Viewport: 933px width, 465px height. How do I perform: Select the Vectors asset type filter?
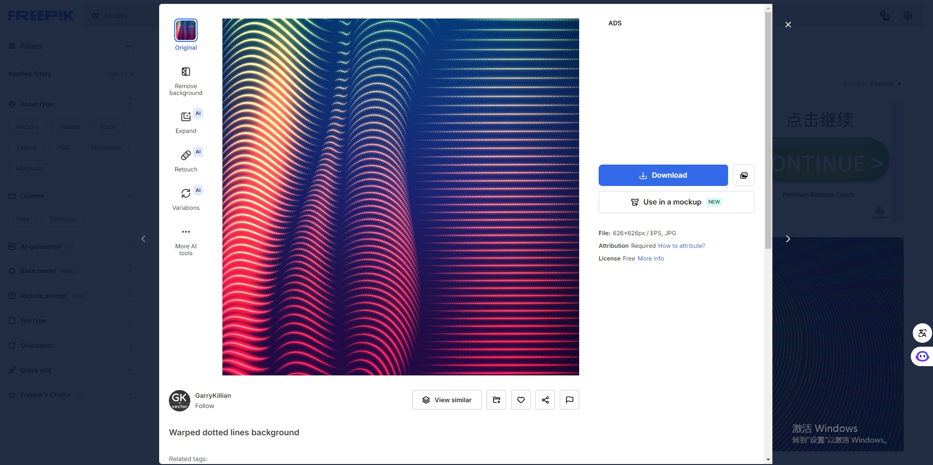(27, 127)
